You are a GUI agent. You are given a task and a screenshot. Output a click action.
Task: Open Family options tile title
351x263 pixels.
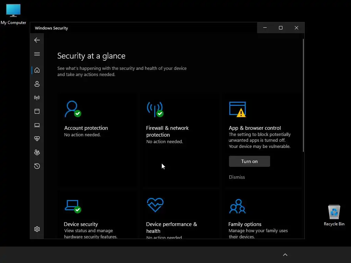[x=245, y=224]
